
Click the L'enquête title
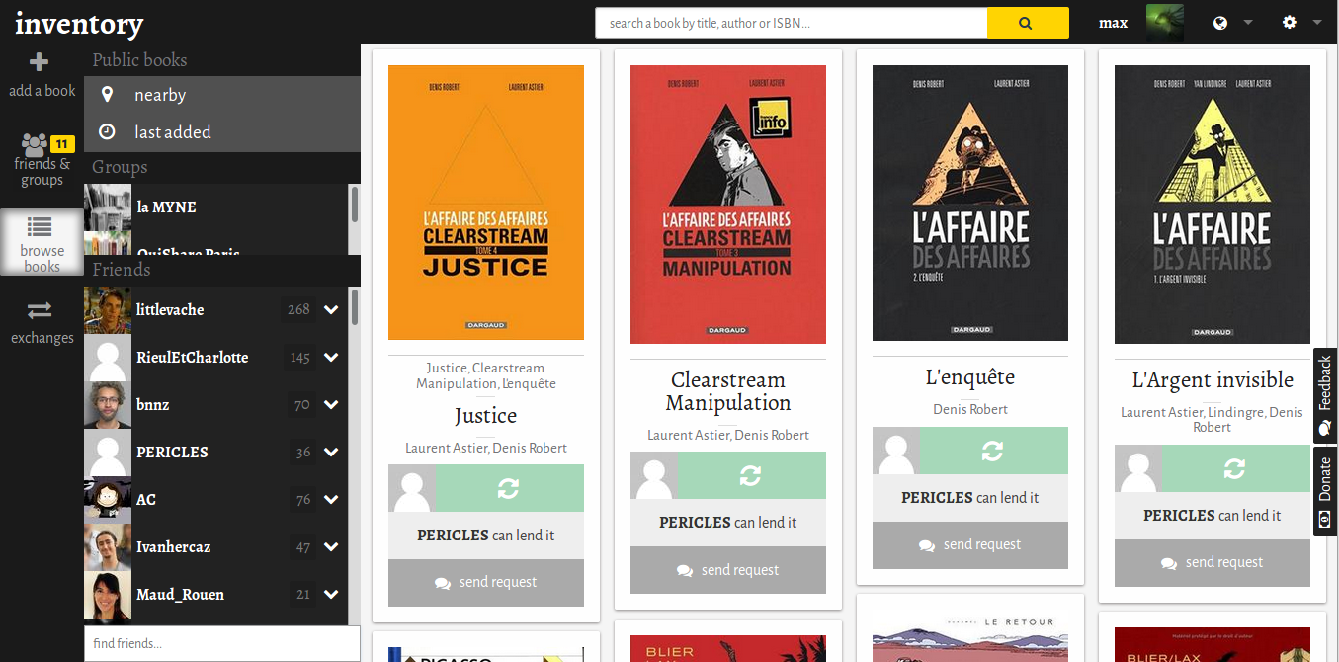pos(970,377)
